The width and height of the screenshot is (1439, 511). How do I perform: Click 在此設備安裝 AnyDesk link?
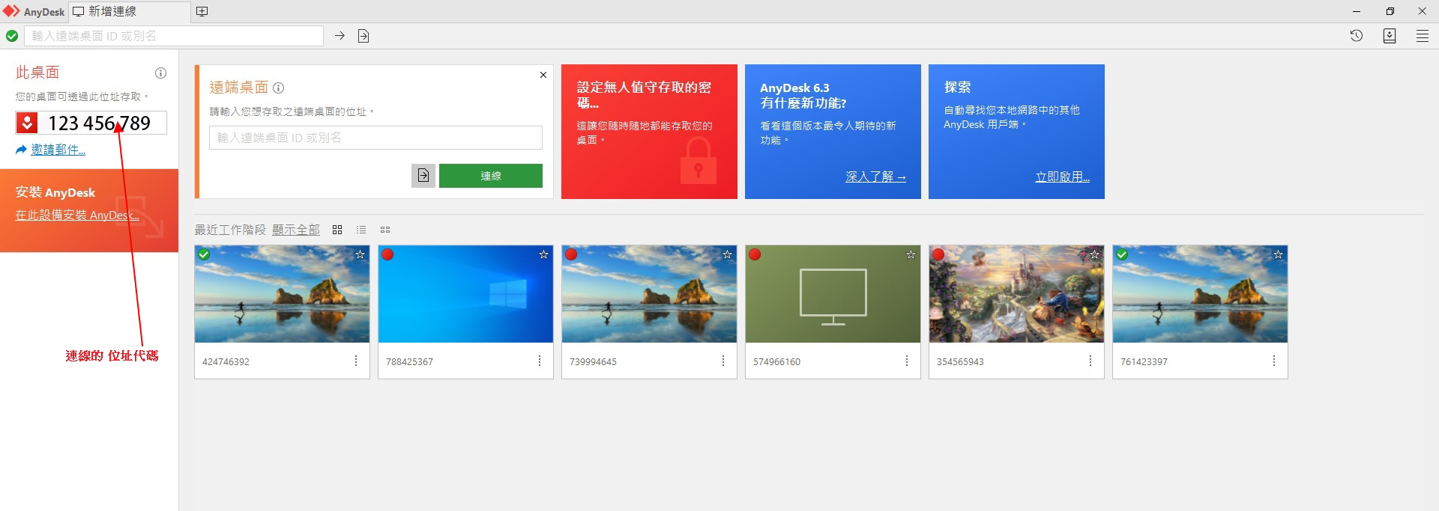coord(77,215)
